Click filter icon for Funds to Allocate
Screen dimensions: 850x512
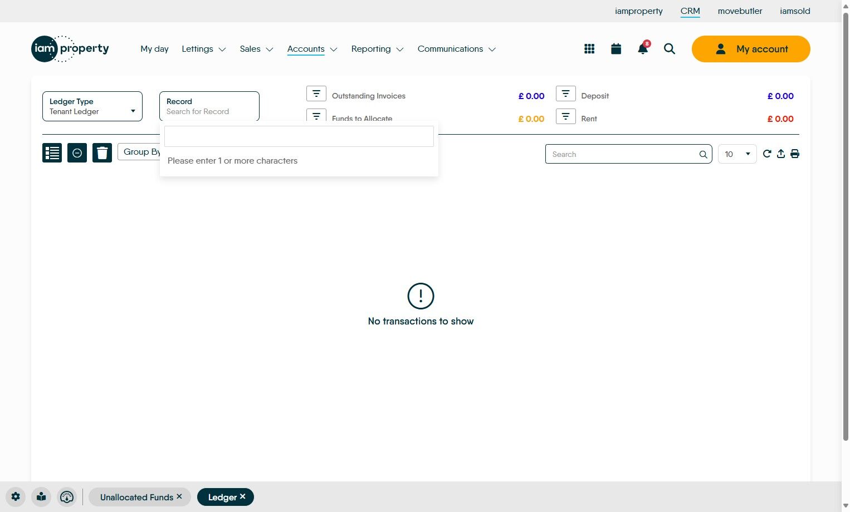point(316,115)
